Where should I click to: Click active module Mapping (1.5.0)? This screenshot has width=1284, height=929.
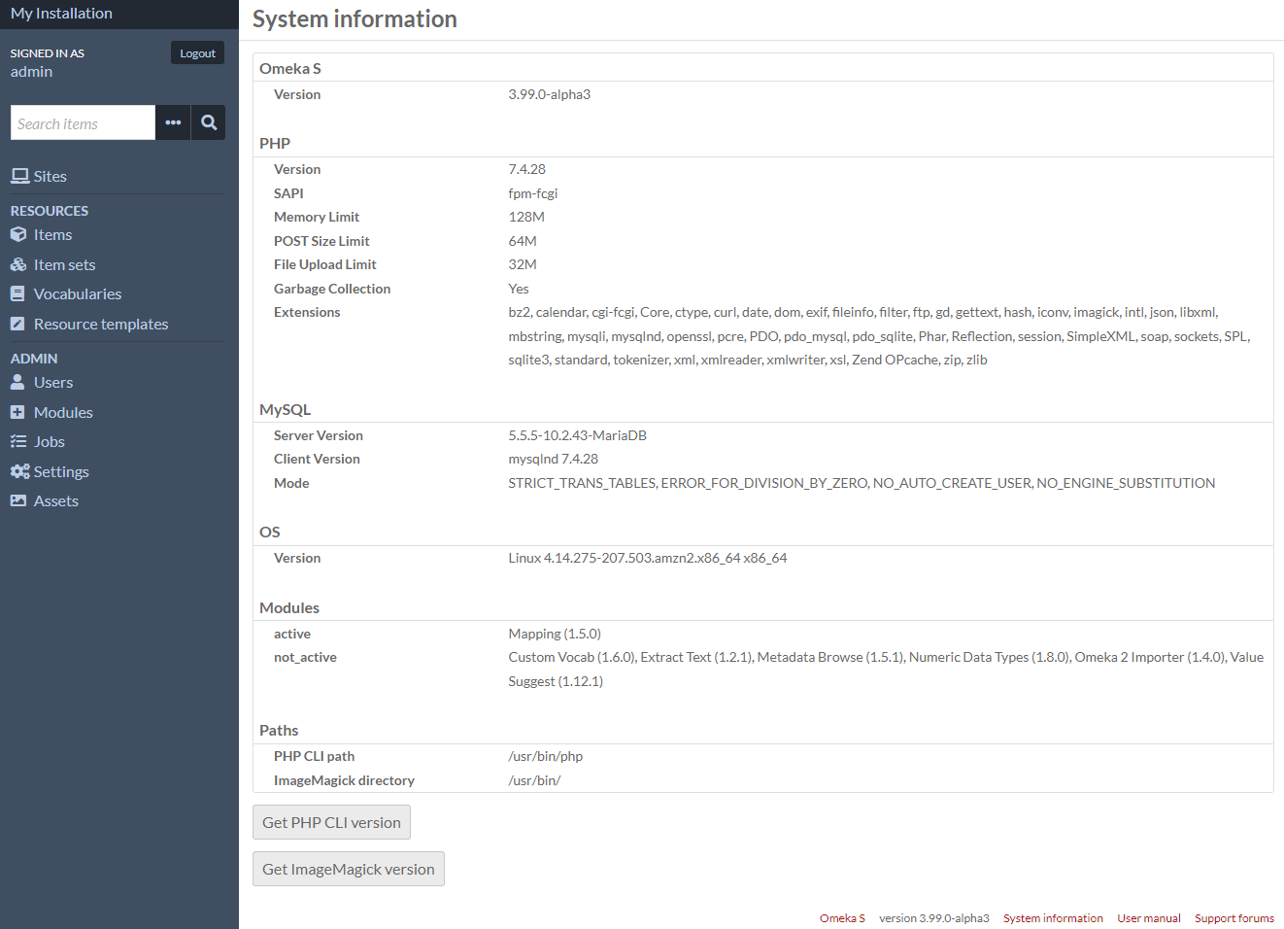click(x=555, y=634)
